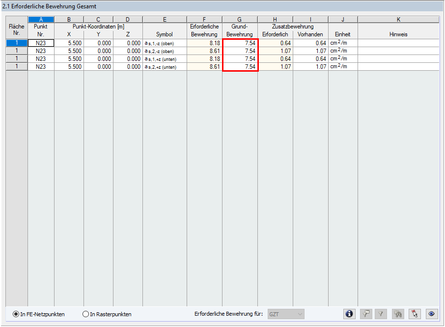Screen dimensions: 445x327
Task: Click the Hinweis column header K
Action: (x=398, y=19)
